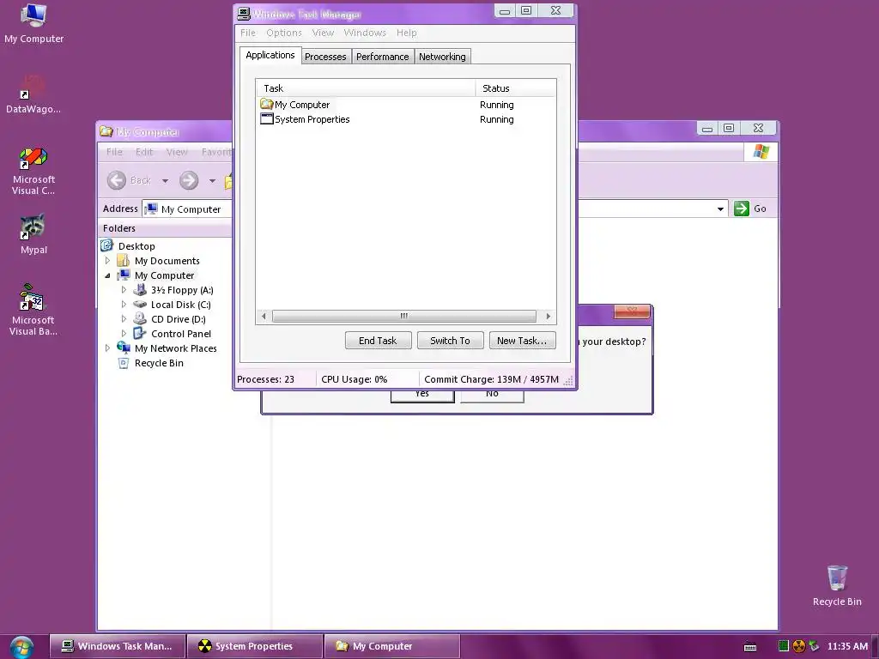The height and width of the screenshot is (659, 879).
Task: Open the Task Manager File menu
Action: coord(248,33)
